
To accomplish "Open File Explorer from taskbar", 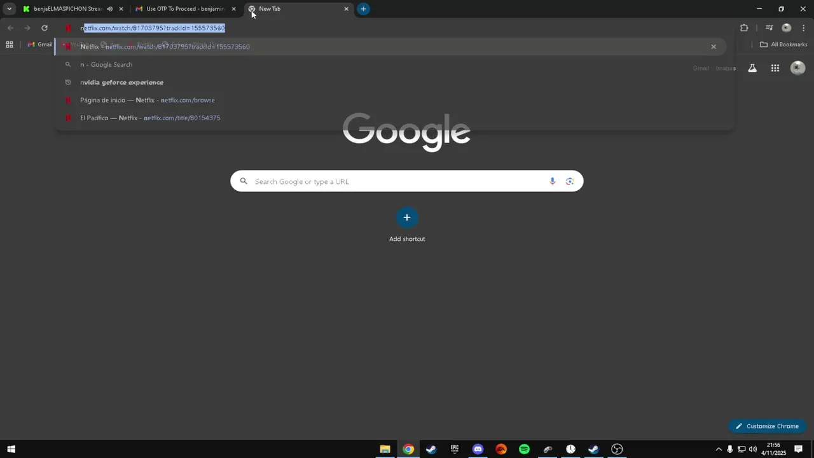I will click(x=385, y=449).
